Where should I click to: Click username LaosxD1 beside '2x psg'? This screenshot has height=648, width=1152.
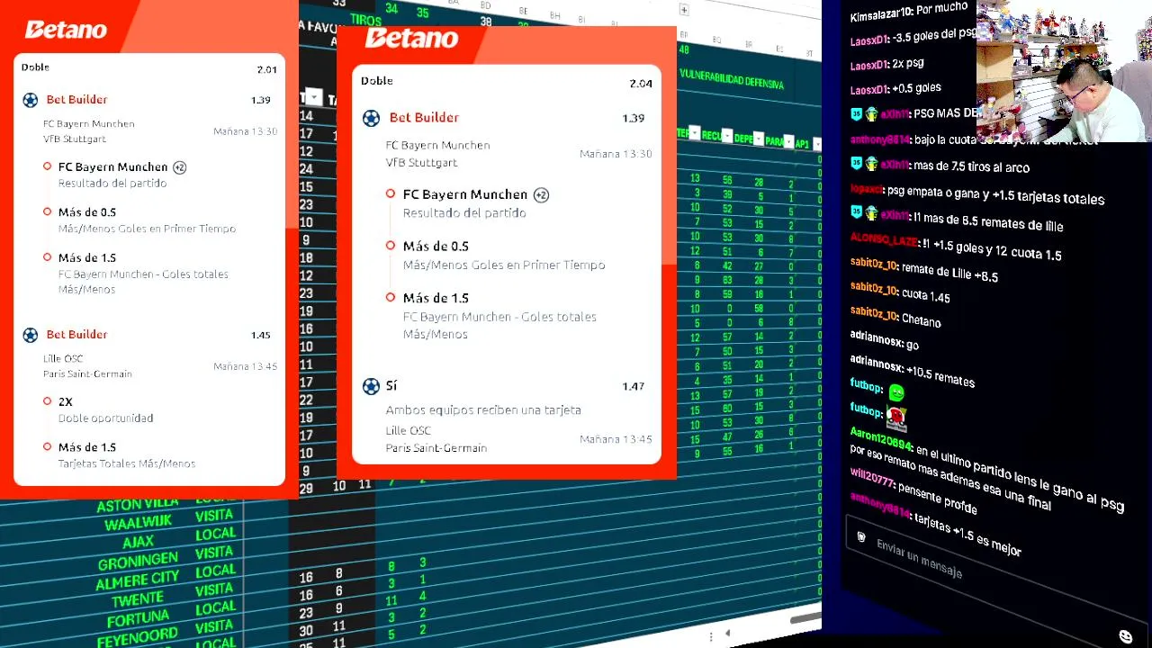pos(868,65)
